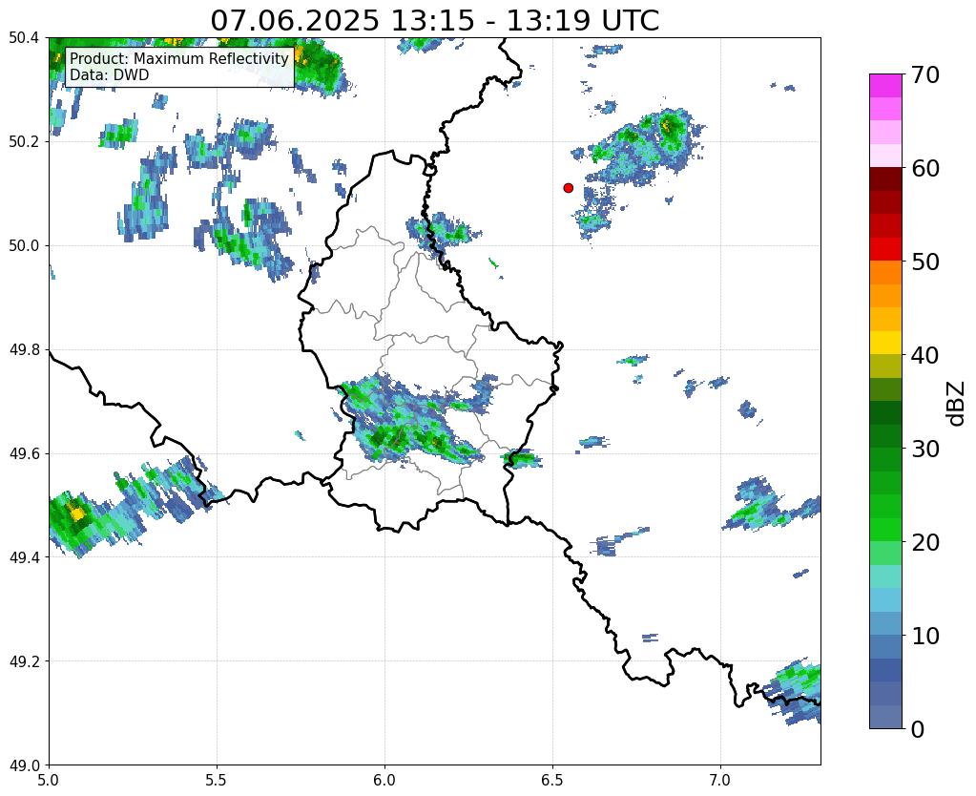Image resolution: width=976 pixels, height=796 pixels.
Task: Click the longitude 6.0 axis label
Action: coord(384,780)
